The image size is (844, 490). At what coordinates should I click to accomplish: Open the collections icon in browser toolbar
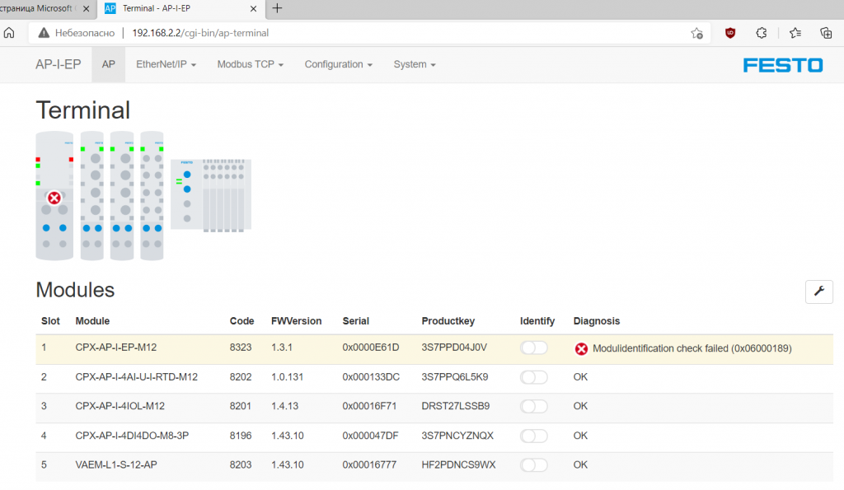click(826, 33)
